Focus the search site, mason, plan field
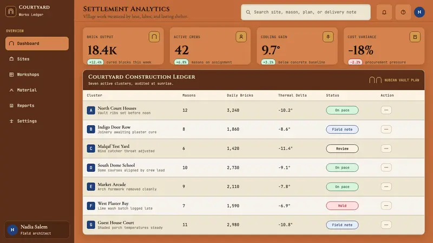 (306, 12)
